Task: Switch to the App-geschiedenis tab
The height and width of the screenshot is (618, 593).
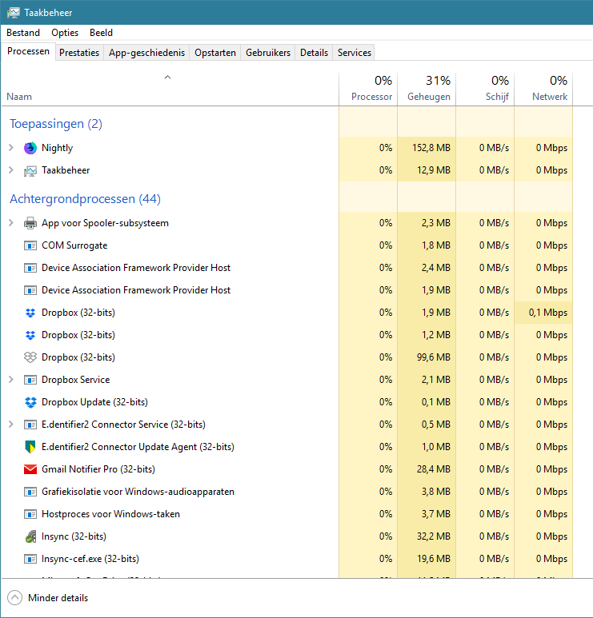Action: [146, 53]
